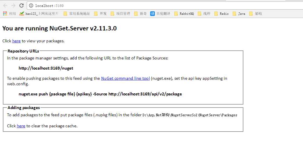303x165 pixels.
Task: Open the 常用系统地址 bookmark folder
Action: click(x=77, y=14)
